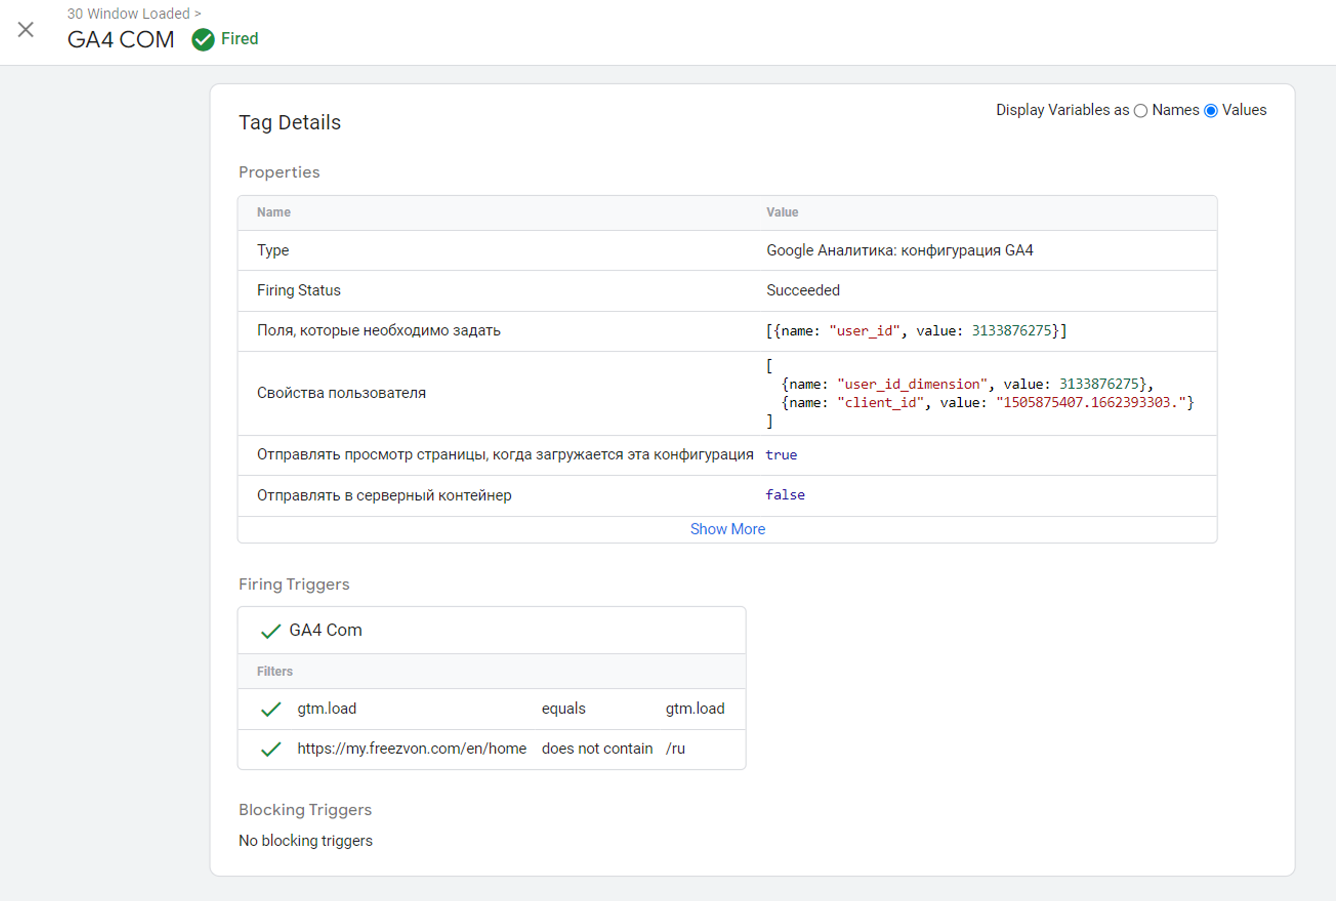Click the Value column header
This screenshot has width=1336, height=901.
pyautogui.click(x=782, y=212)
